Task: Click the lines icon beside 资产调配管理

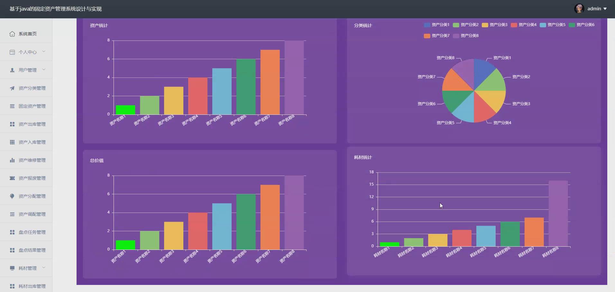Action: pyautogui.click(x=12, y=214)
